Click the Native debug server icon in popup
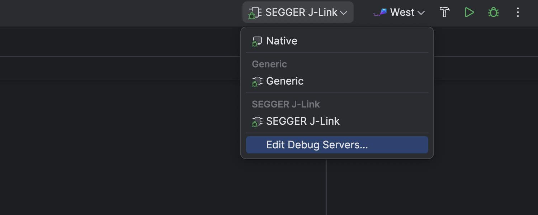 256,41
